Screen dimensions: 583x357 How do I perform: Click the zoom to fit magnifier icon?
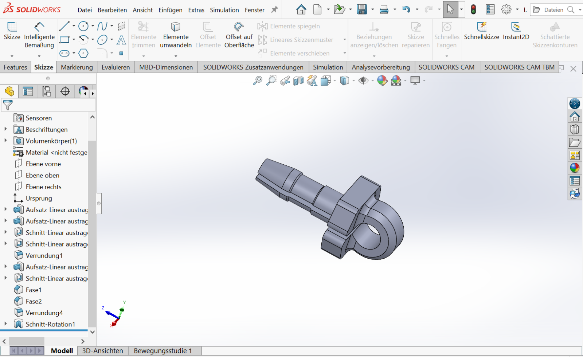(x=257, y=81)
